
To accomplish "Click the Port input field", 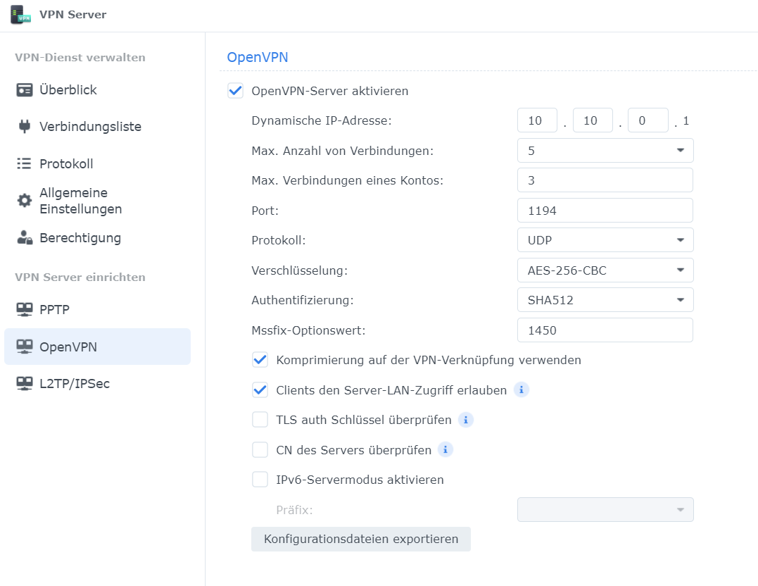I will tap(605, 211).
